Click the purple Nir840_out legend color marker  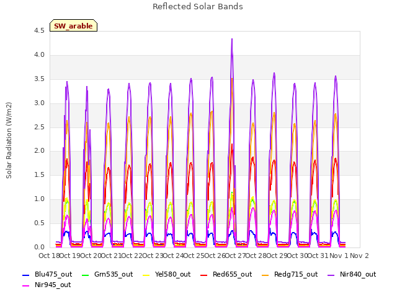click(331, 275)
